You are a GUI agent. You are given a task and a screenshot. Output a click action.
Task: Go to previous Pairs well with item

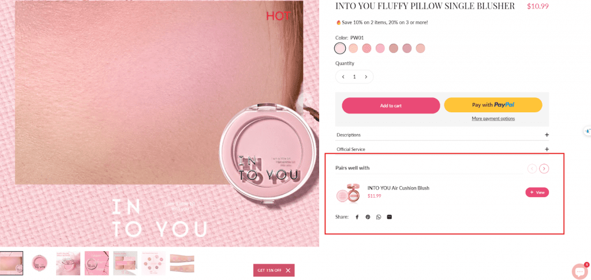click(532, 169)
